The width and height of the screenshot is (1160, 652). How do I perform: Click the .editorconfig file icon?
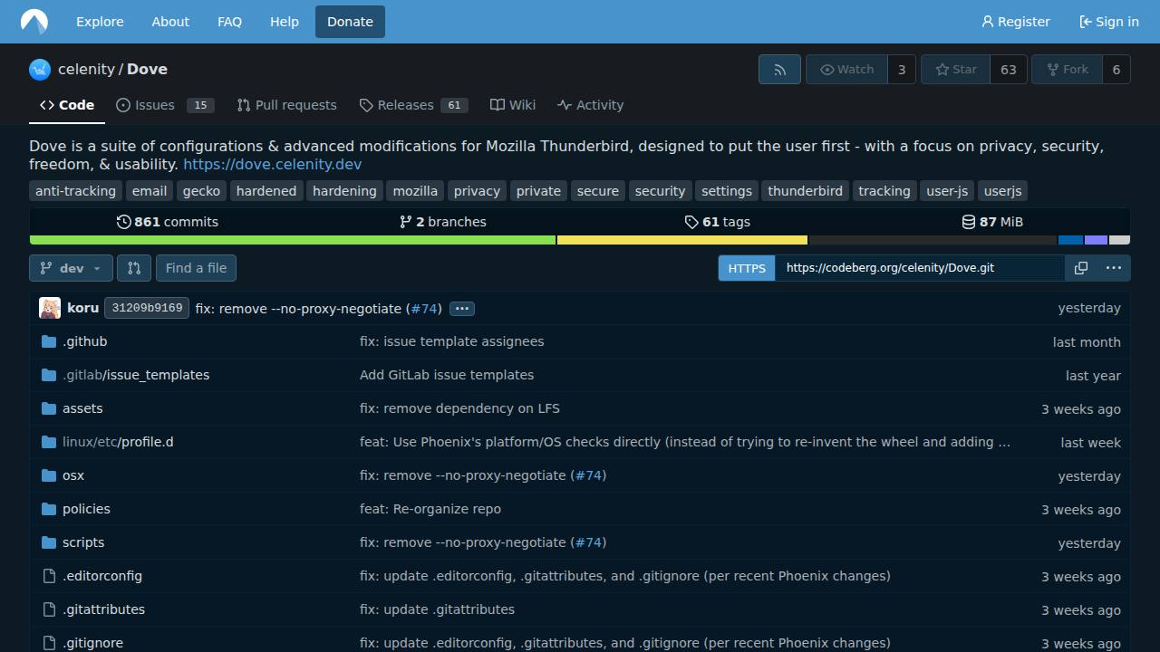[49, 576]
